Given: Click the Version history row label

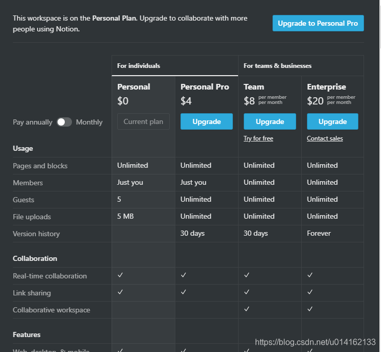Looking at the screenshot, I should point(36,234).
